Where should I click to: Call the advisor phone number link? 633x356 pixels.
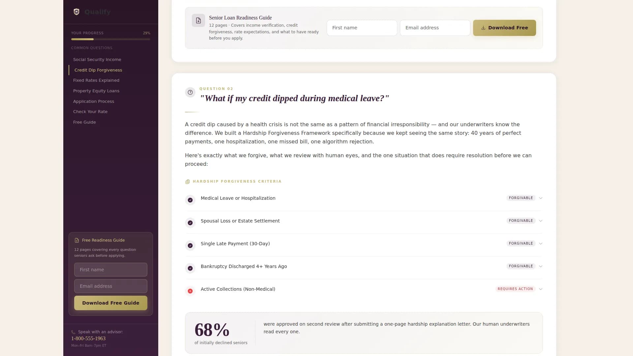tap(88, 338)
